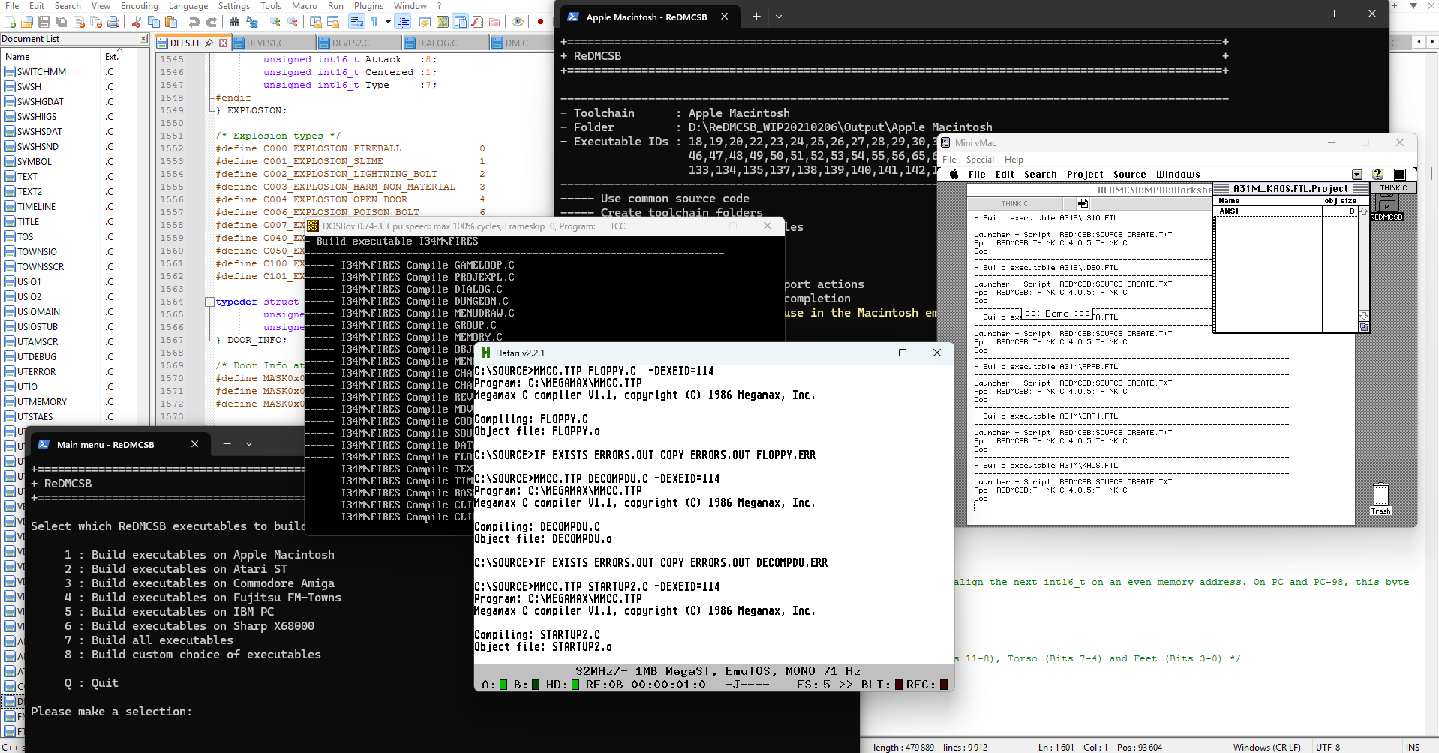Image resolution: width=1439 pixels, height=753 pixels.
Task: Click the Save icon in Notepad++ toolbar
Action: pyautogui.click(x=44, y=22)
